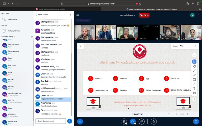Zoom in the slide with plus icon
This screenshot has height=126, width=202.
click(x=188, y=114)
